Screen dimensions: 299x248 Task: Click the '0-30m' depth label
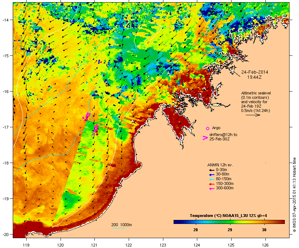pos(221,170)
